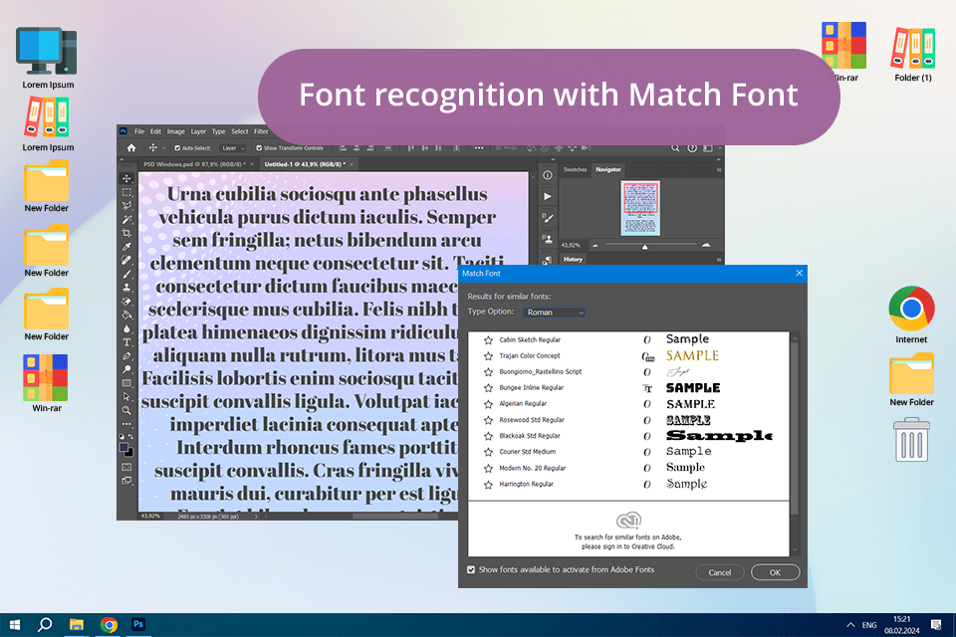Open the File menu
The image size is (956, 637).
(x=139, y=131)
